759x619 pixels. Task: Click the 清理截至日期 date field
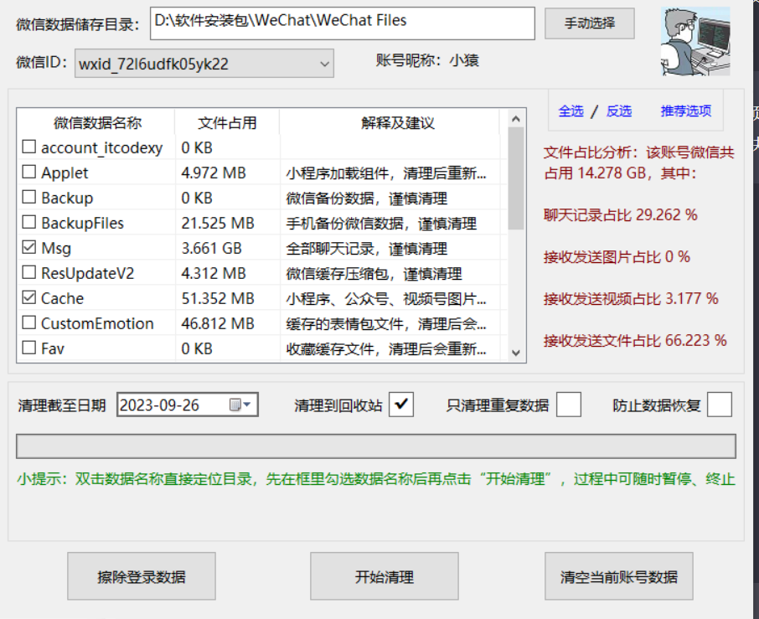pos(188,405)
